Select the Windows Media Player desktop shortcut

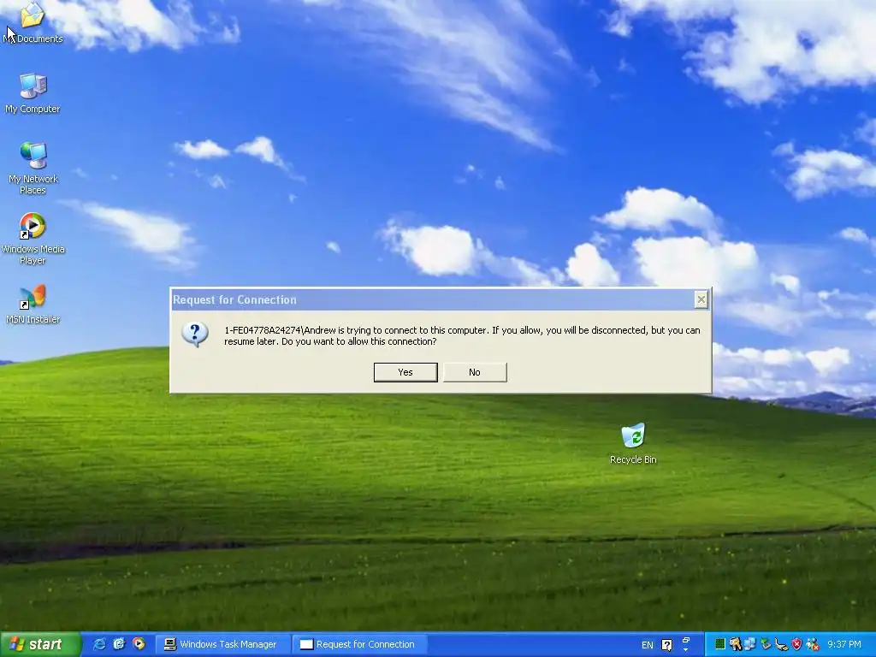[33, 239]
